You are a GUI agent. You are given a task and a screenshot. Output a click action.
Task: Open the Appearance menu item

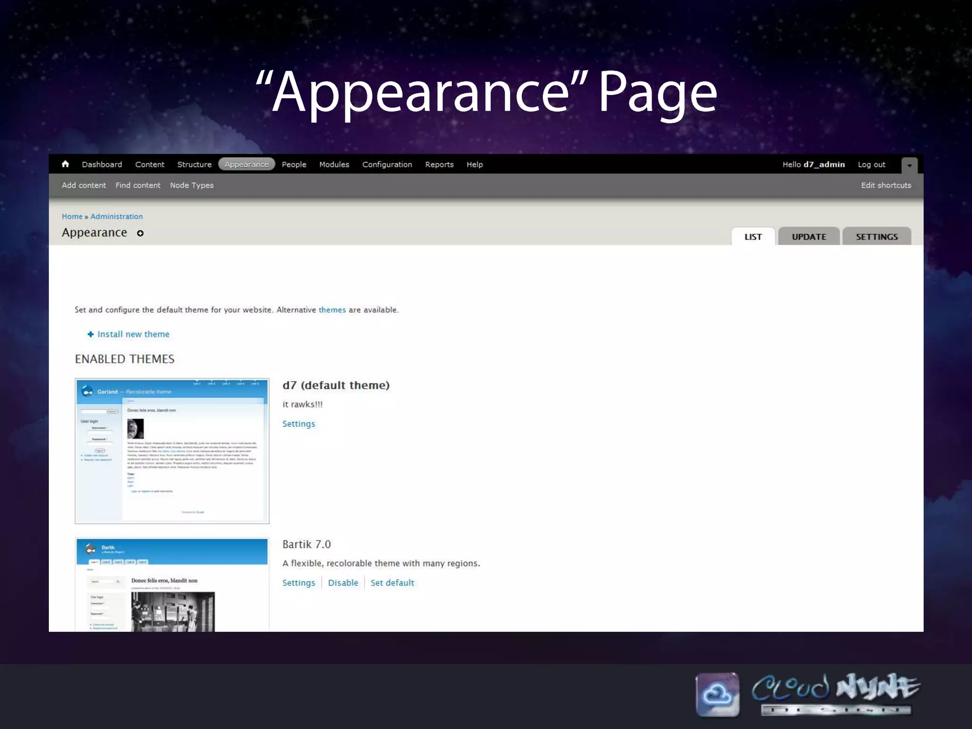point(246,164)
